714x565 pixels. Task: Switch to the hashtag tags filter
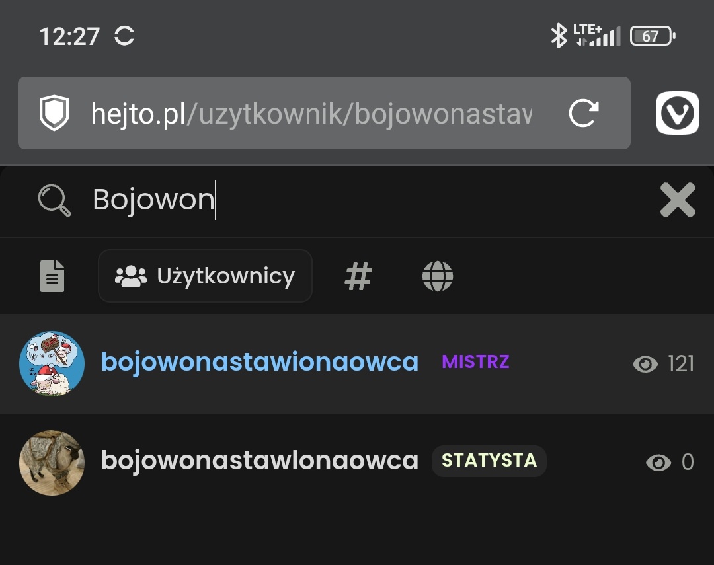tap(358, 276)
